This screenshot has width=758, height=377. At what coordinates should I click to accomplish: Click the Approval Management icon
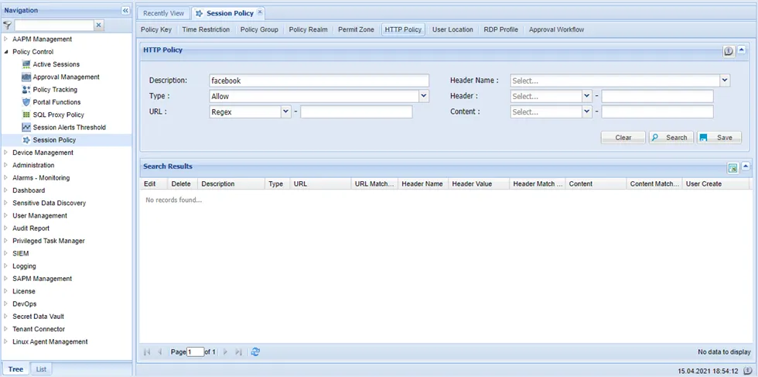click(26, 77)
